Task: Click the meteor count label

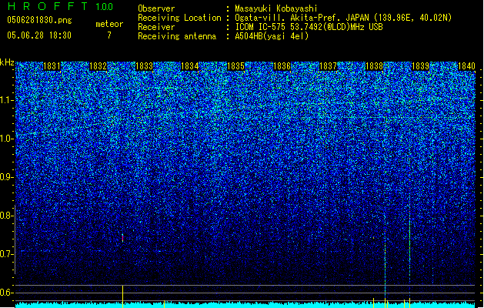Action: (x=109, y=24)
